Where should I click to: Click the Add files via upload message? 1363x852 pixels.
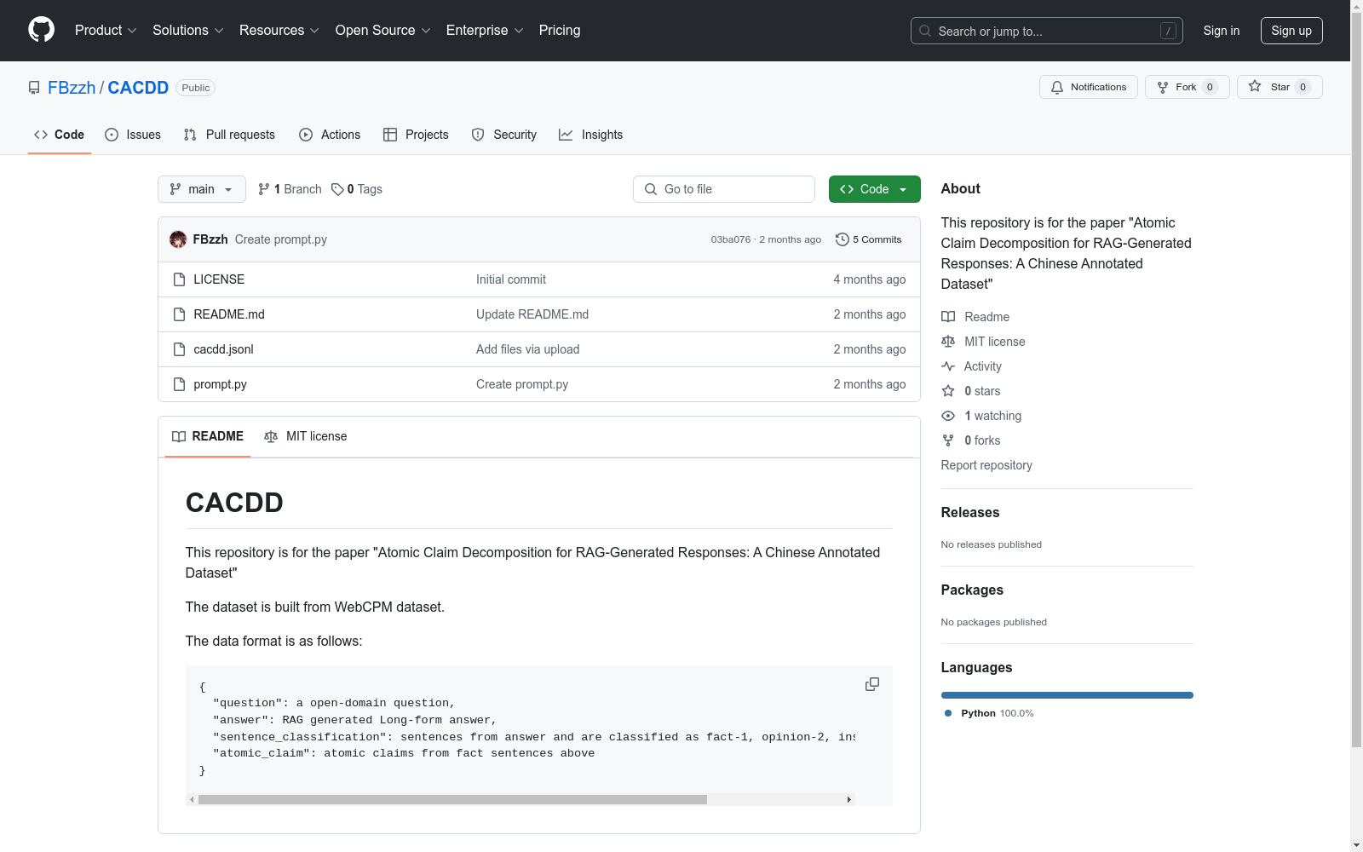528,349
